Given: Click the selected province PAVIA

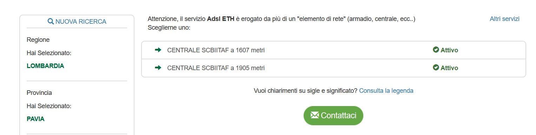Looking at the screenshot, I should 35,119.
